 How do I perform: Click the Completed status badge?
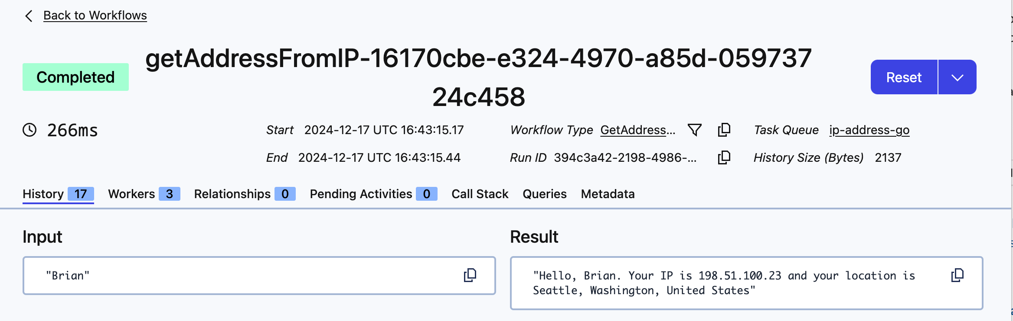pos(75,77)
